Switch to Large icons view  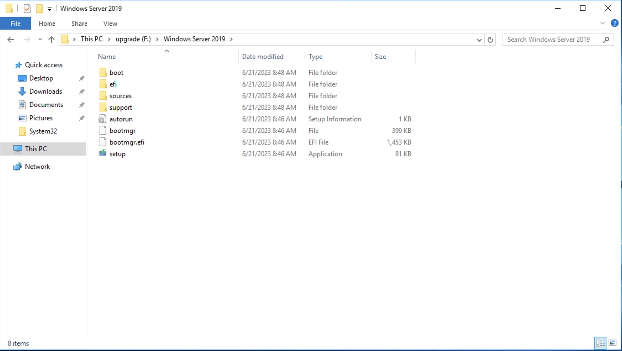[x=613, y=343]
